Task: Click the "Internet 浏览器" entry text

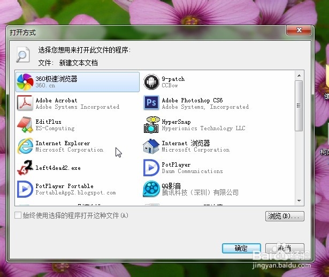Action: [x=186, y=143]
